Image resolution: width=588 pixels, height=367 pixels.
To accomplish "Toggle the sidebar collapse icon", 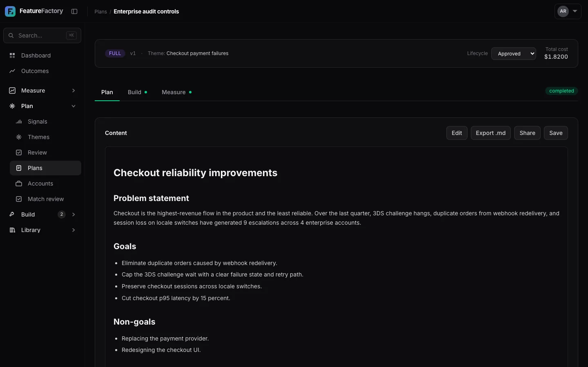I will click(74, 11).
